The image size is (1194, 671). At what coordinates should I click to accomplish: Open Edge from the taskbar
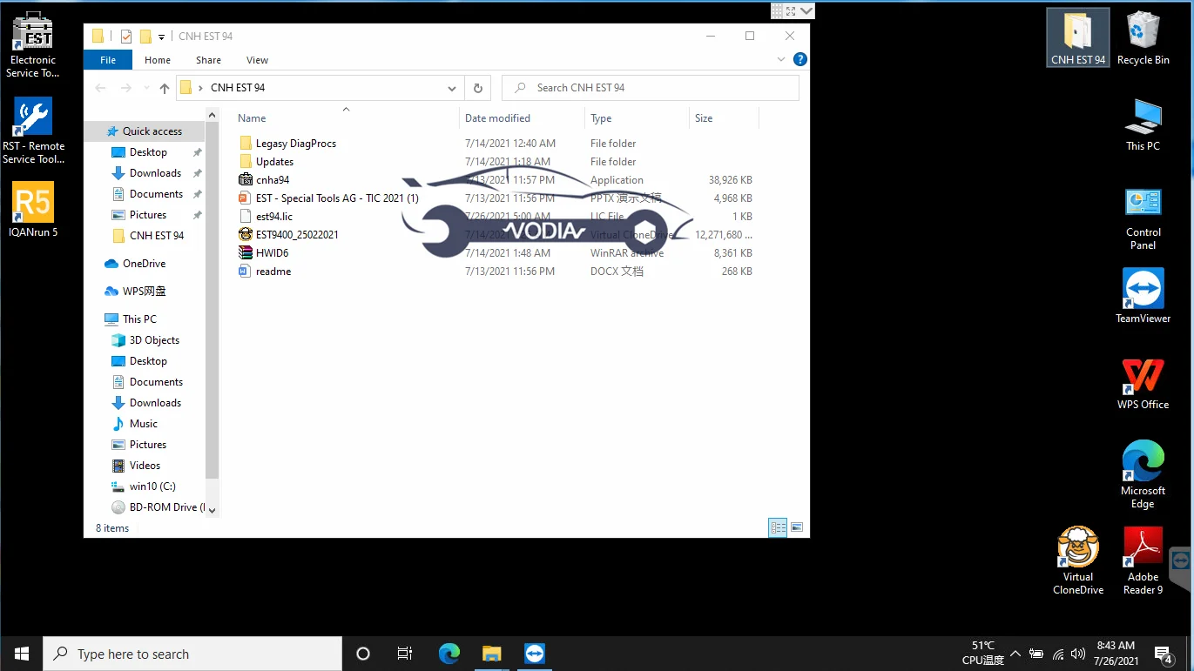[x=449, y=654]
